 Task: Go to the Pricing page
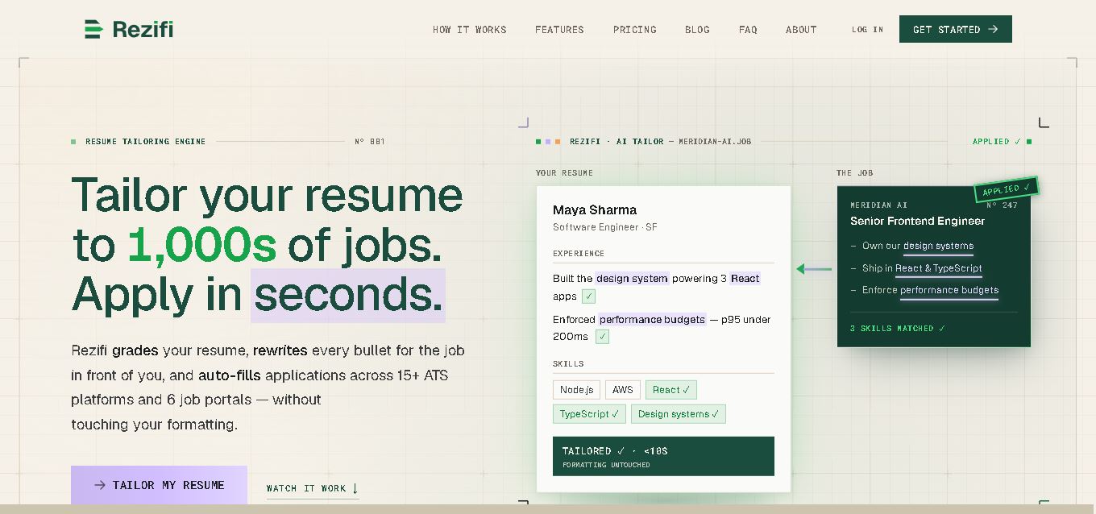click(635, 30)
